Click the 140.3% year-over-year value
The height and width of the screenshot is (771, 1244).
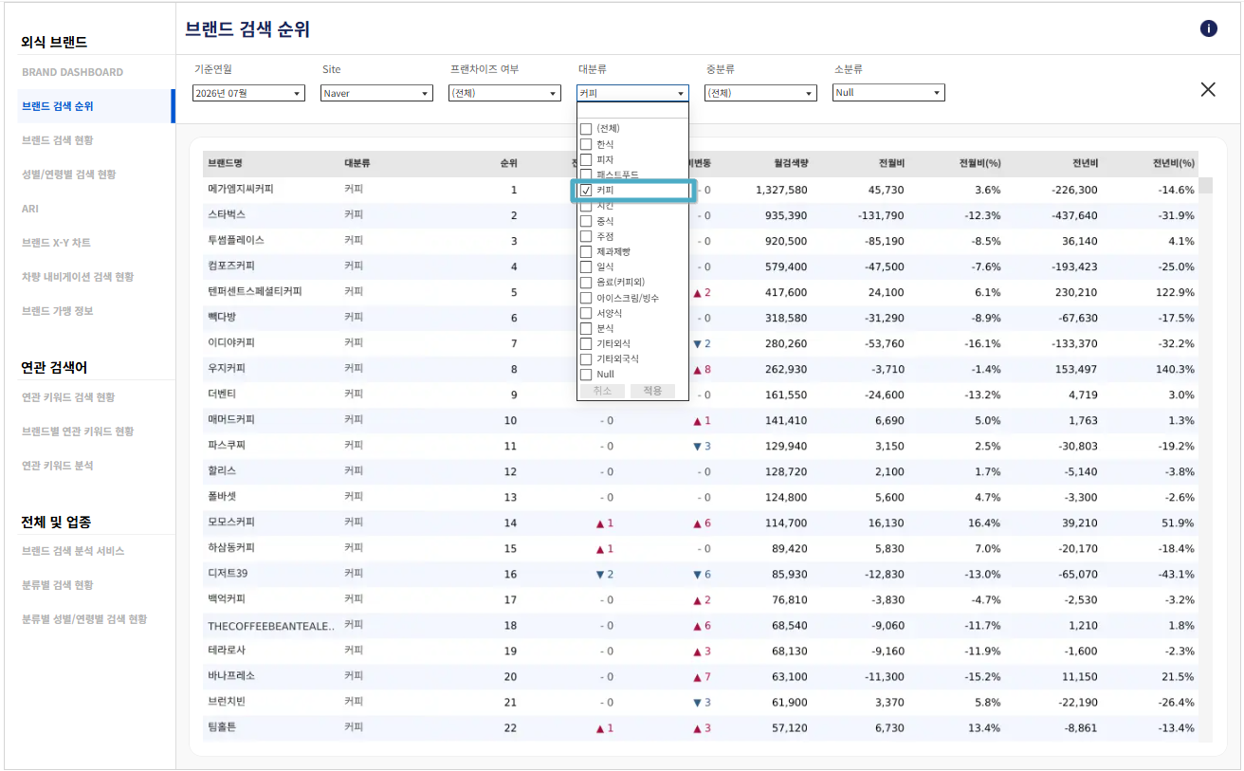[1174, 369]
